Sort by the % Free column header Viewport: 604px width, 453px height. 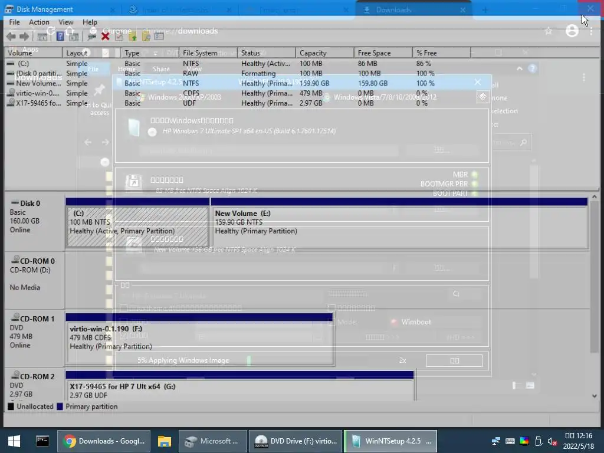[x=441, y=52]
